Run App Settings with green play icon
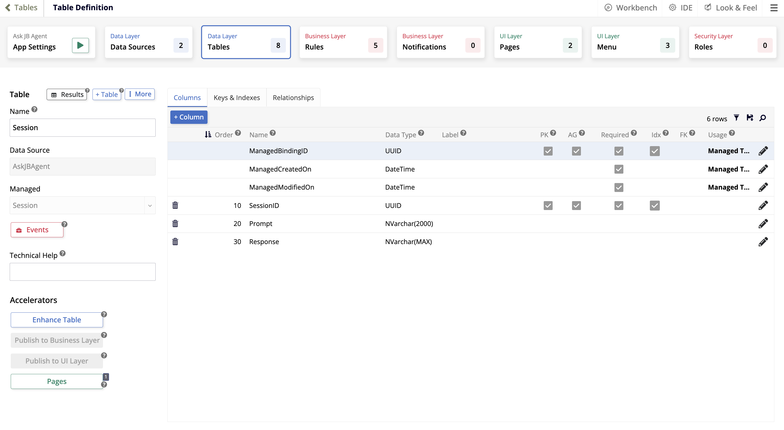Screen dimensions: 784x430 pyautogui.click(x=80, y=45)
